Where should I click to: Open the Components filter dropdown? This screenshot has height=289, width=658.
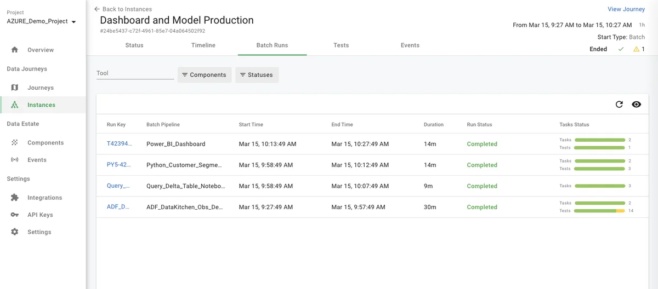point(204,75)
